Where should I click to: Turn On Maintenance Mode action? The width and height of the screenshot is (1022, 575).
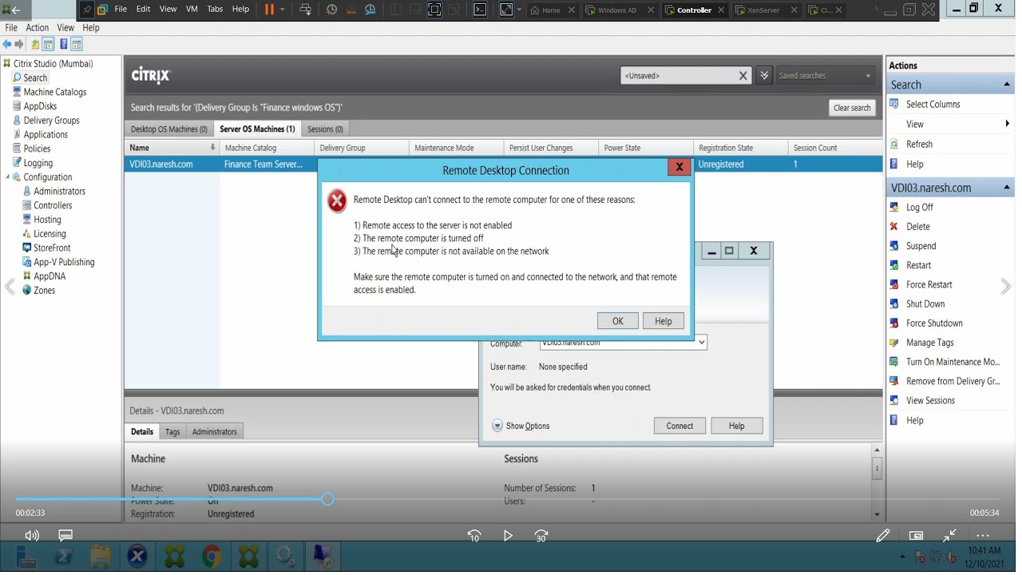pyautogui.click(x=953, y=362)
